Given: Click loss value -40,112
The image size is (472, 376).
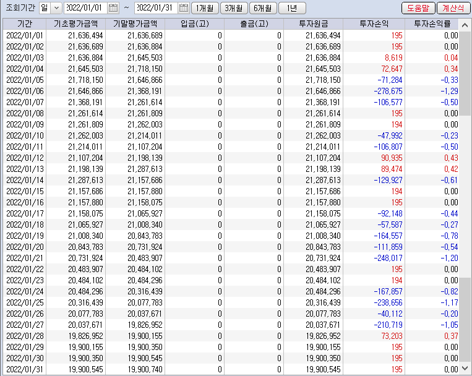Looking at the screenshot, I should point(390,314).
